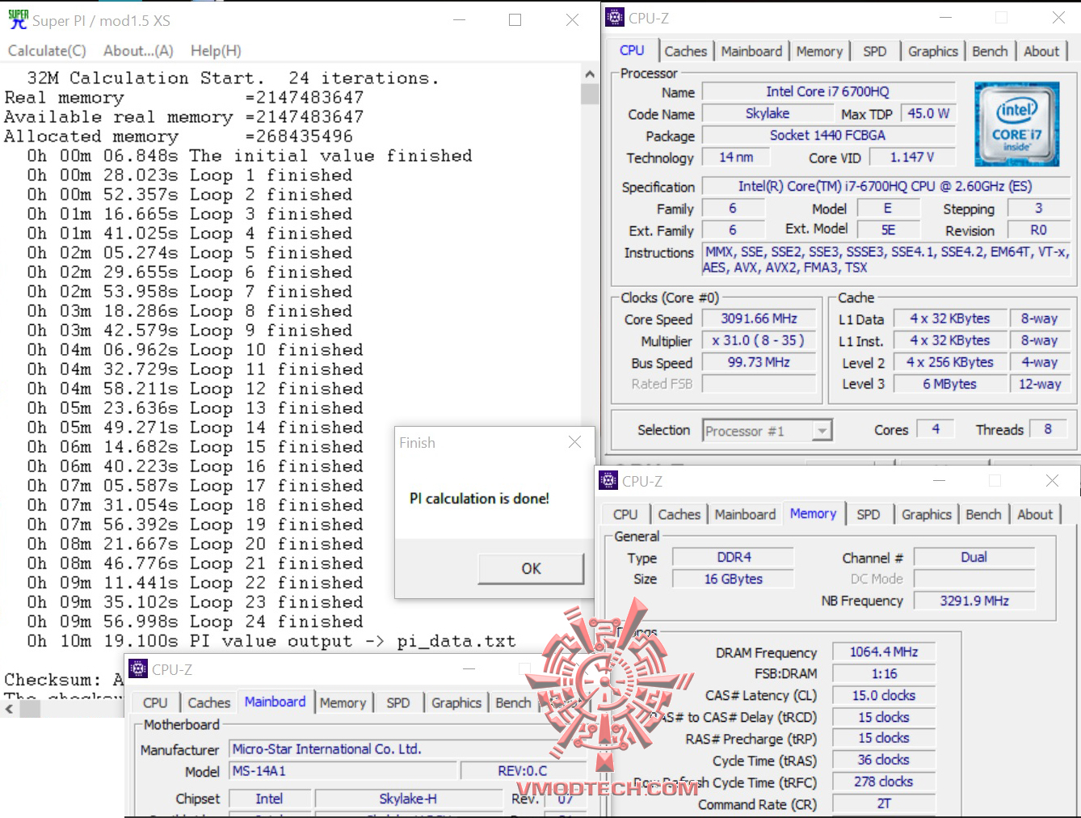Click the Manufacturer field Micro-Star International Co. Ltd.
Screen dimensions: 1081x818
pos(408,749)
